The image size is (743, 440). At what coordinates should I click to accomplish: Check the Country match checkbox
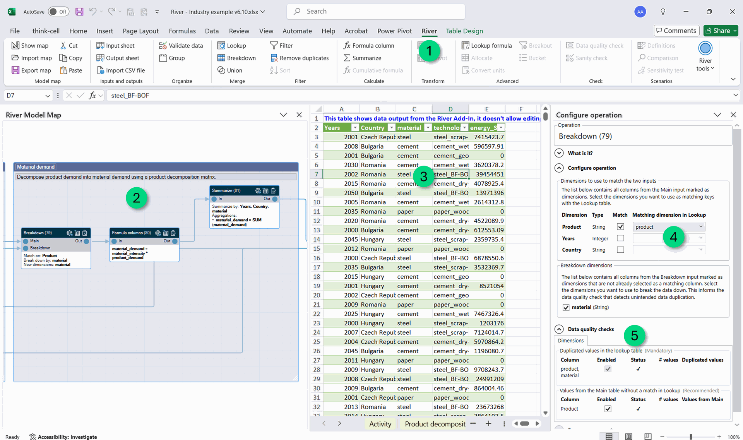coord(620,250)
